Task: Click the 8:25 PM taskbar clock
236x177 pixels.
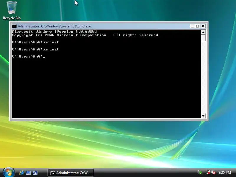Action: tap(224, 173)
